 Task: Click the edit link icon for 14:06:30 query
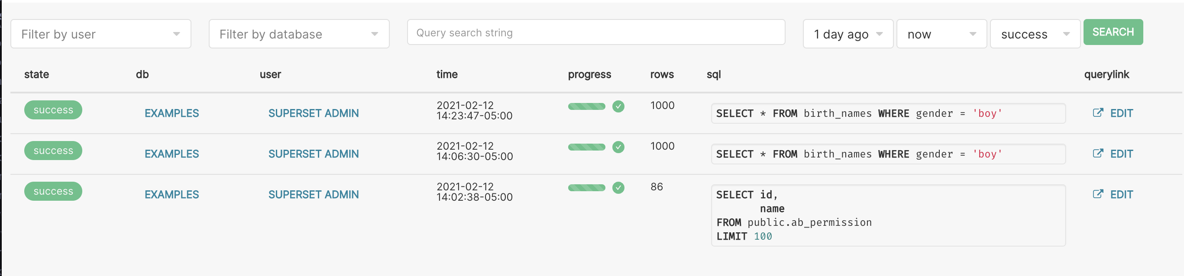[1097, 154]
